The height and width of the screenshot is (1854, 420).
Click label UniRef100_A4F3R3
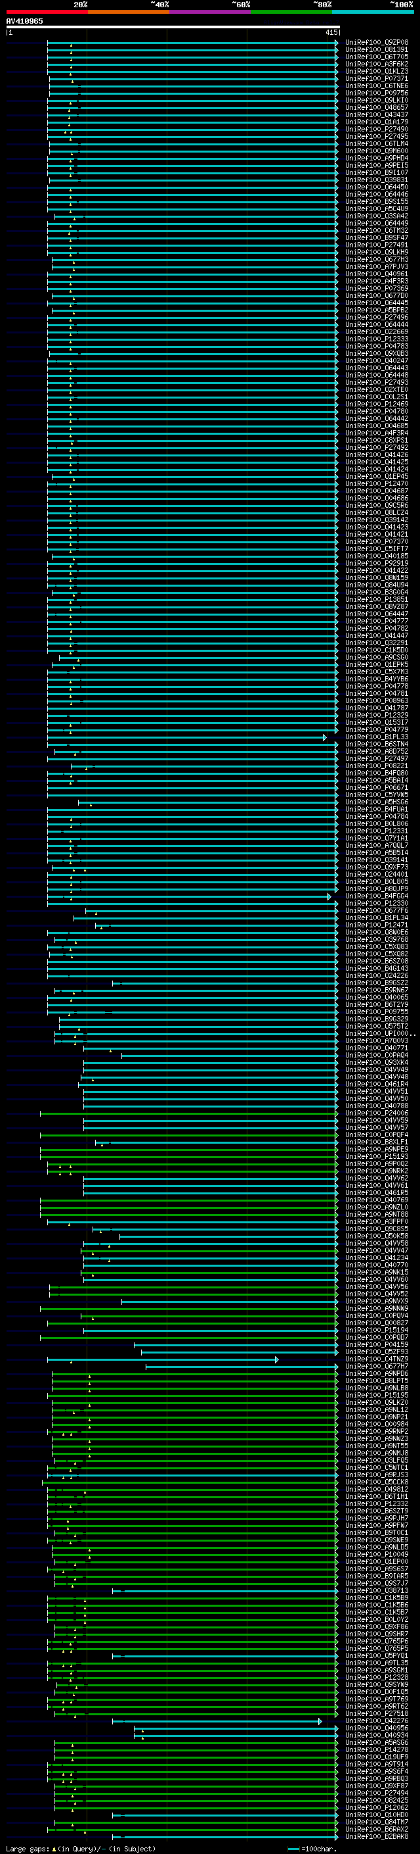(x=377, y=281)
